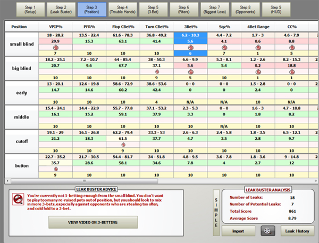Select the big blind row label
This screenshot has height=243, width=319.
click(22, 69)
